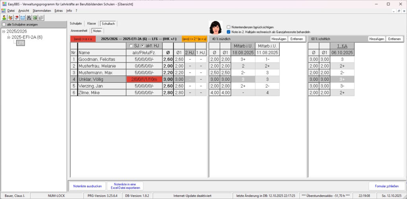The width and height of the screenshot is (407, 199).
Task: Select the student row 'Mustermann, Max'
Action: coord(101,73)
